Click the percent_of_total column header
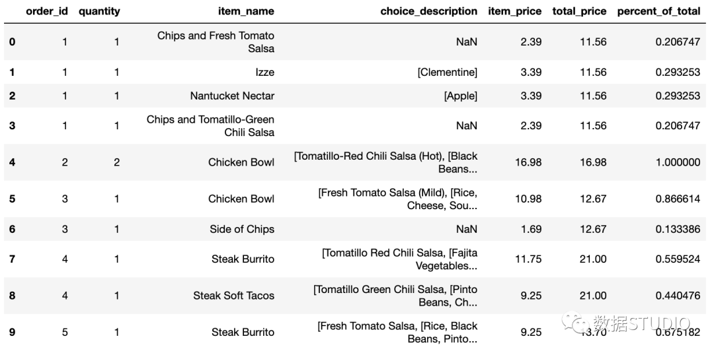 (x=659, y=11)
